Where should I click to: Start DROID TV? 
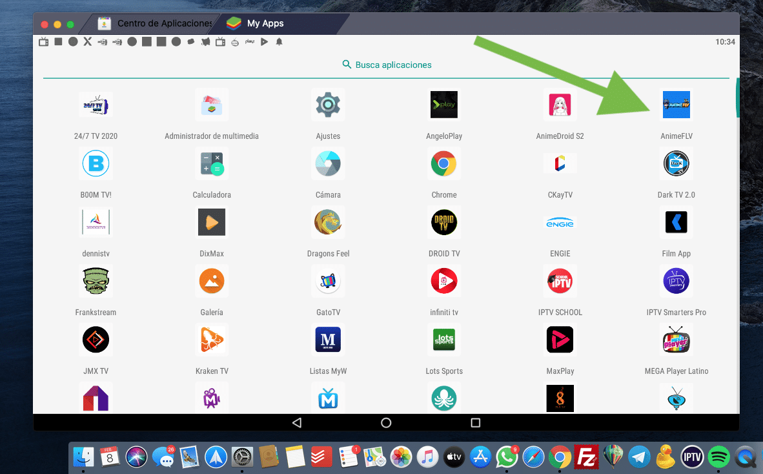point(443,222)
